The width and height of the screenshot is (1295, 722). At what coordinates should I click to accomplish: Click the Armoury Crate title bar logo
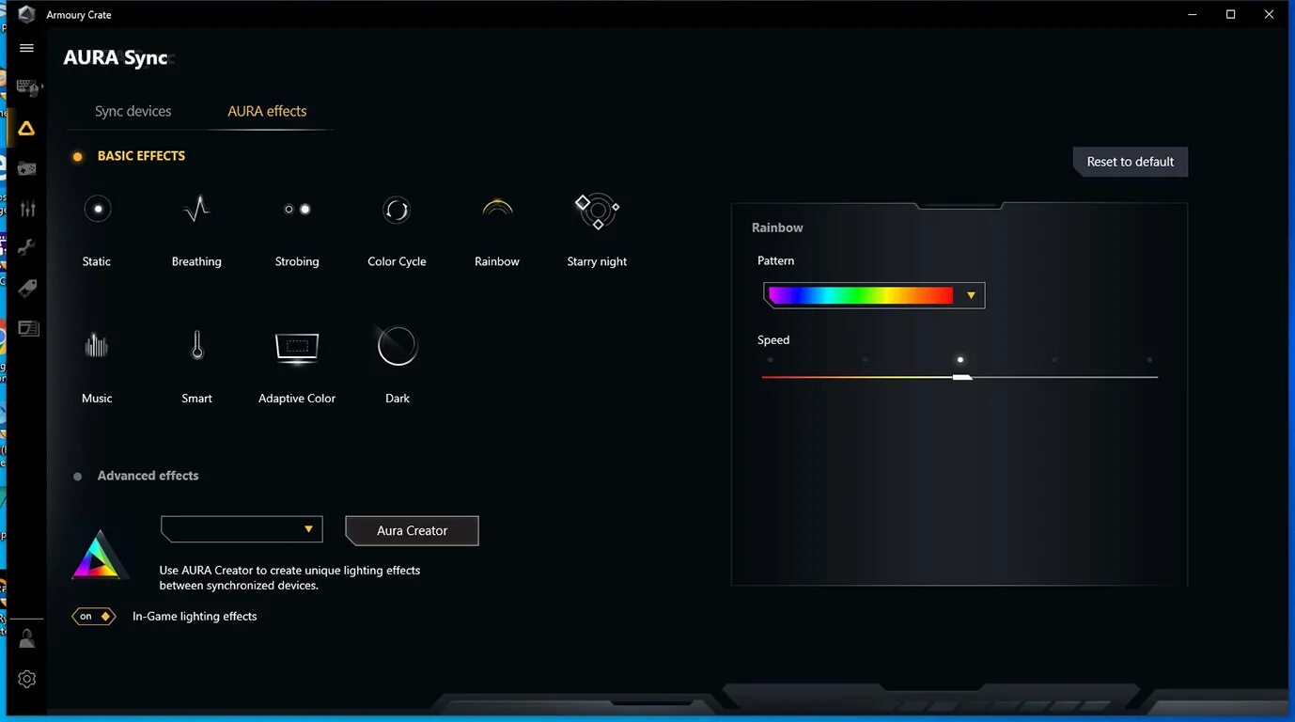click(26, 14)
